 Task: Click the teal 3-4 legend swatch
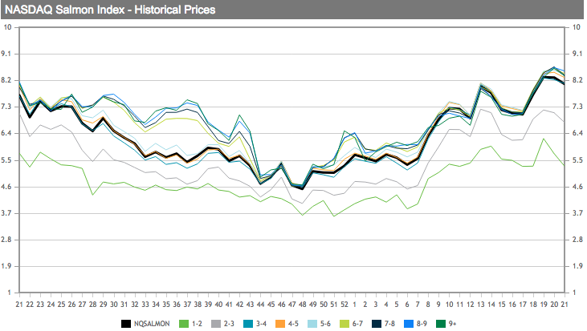[x=248, y=324]
